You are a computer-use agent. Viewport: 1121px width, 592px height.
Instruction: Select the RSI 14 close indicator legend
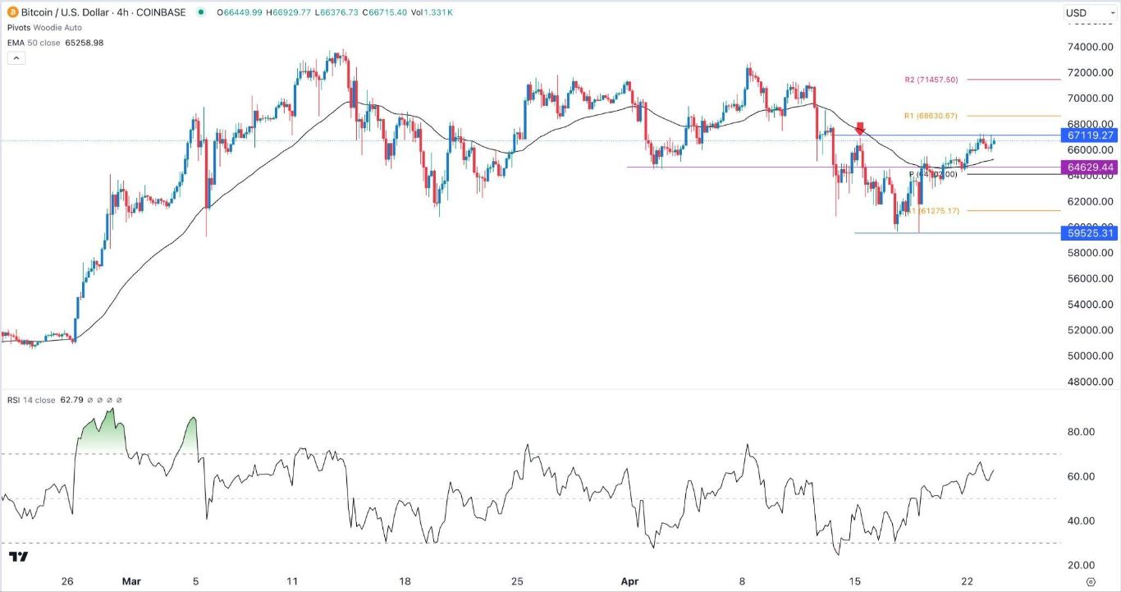click(31, 400)
